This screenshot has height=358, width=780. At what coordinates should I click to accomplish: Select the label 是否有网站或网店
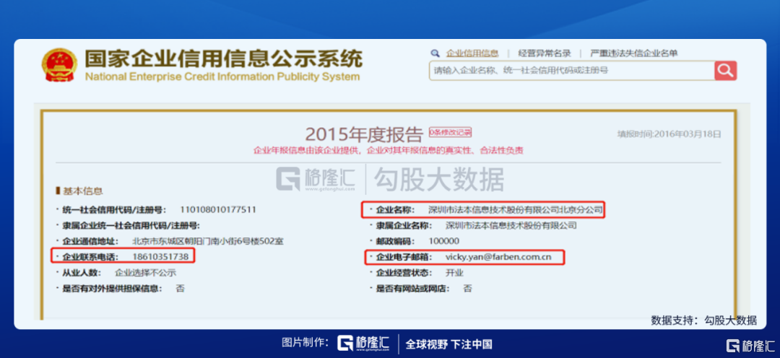413,289
